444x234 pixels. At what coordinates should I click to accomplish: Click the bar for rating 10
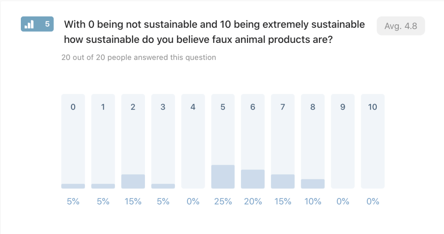click(x=372, y=141)
